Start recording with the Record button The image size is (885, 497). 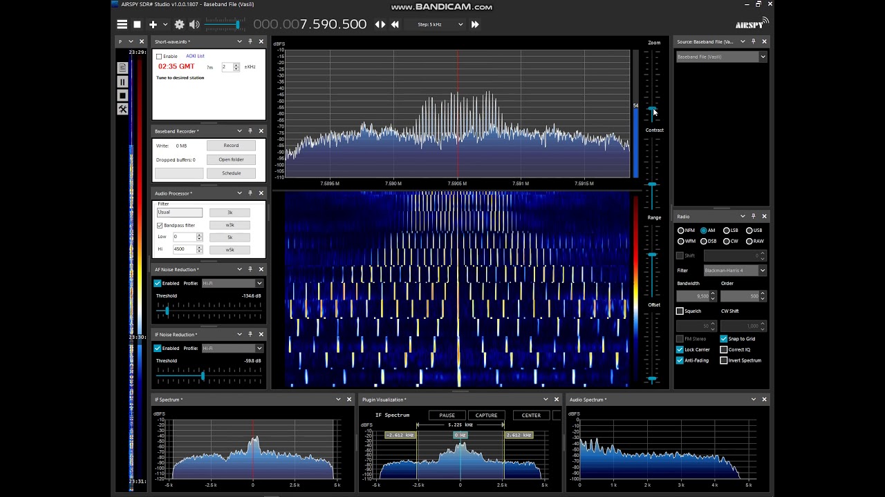[x=231, y=146]
